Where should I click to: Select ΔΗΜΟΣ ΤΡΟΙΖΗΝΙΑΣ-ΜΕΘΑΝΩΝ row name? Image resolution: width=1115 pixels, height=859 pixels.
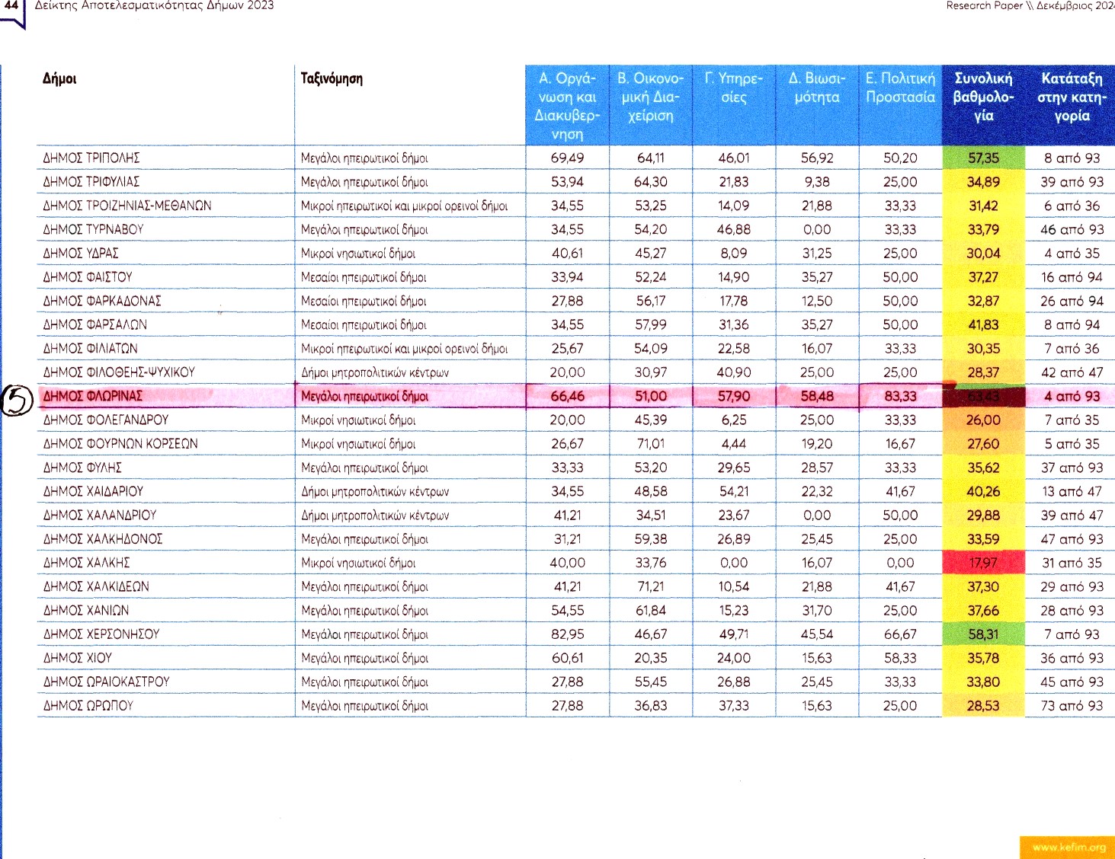tap(127, 206)
